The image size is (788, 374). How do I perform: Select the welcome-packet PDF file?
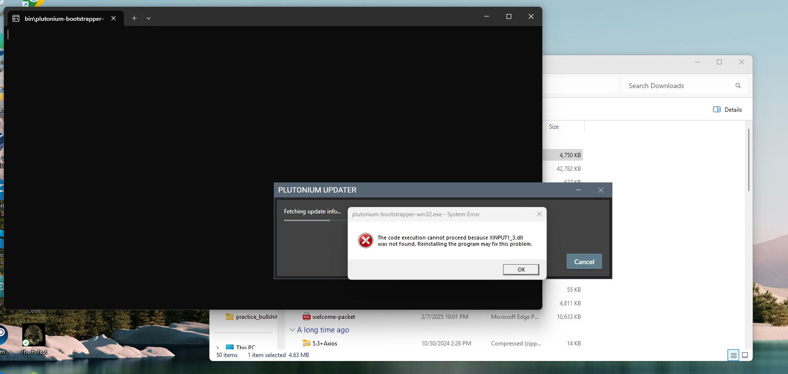pos(333,317)
